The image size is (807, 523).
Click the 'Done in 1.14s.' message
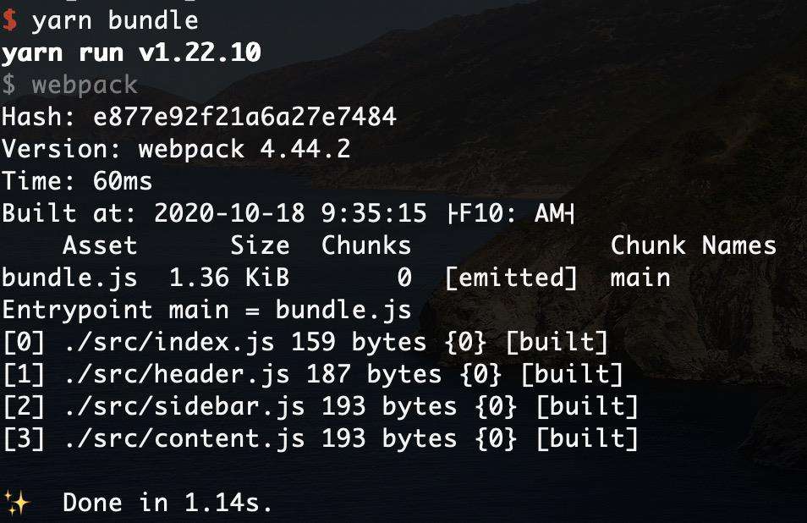[x=167, y=503]
